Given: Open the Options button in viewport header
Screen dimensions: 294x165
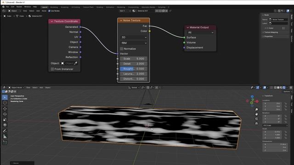Looking at the screenshot, I should pos(287,92).
